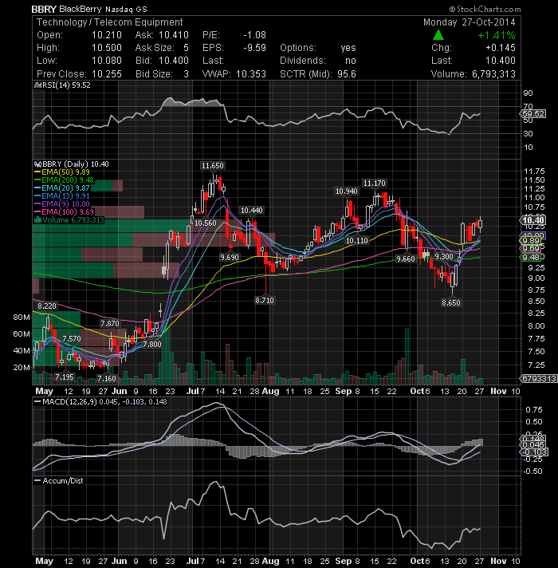Click the date Monday 27-Oct-2014

pos(470,22)
